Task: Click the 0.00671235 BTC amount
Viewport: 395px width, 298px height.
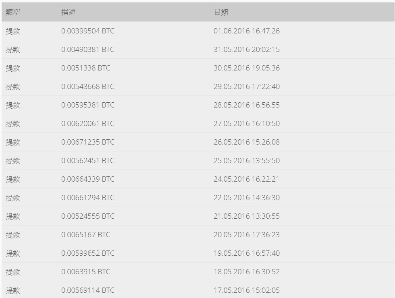Action: [88, 142]
